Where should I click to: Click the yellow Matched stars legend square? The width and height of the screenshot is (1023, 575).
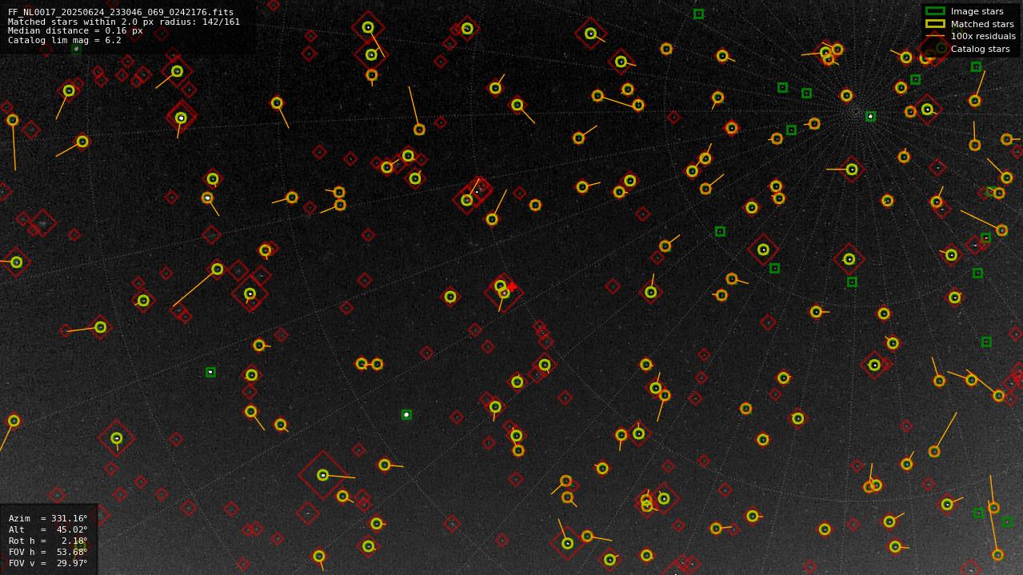pyautogui.click(x=935, y=24)
